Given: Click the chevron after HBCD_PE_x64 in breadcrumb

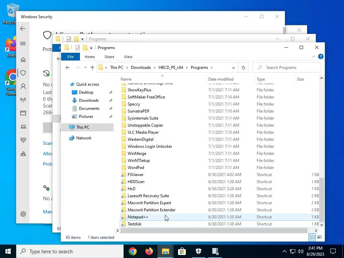Looking at the screenshot, I should click(x=187, y=68).
